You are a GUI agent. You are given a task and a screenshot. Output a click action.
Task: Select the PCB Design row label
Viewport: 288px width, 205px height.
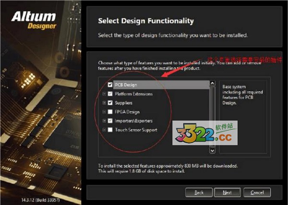126,85
